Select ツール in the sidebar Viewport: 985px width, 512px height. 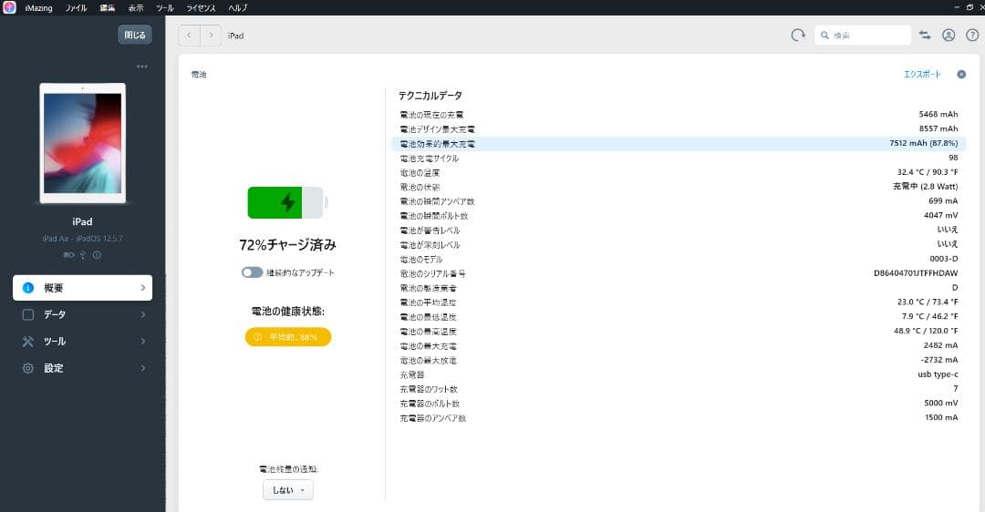point(82,342)
